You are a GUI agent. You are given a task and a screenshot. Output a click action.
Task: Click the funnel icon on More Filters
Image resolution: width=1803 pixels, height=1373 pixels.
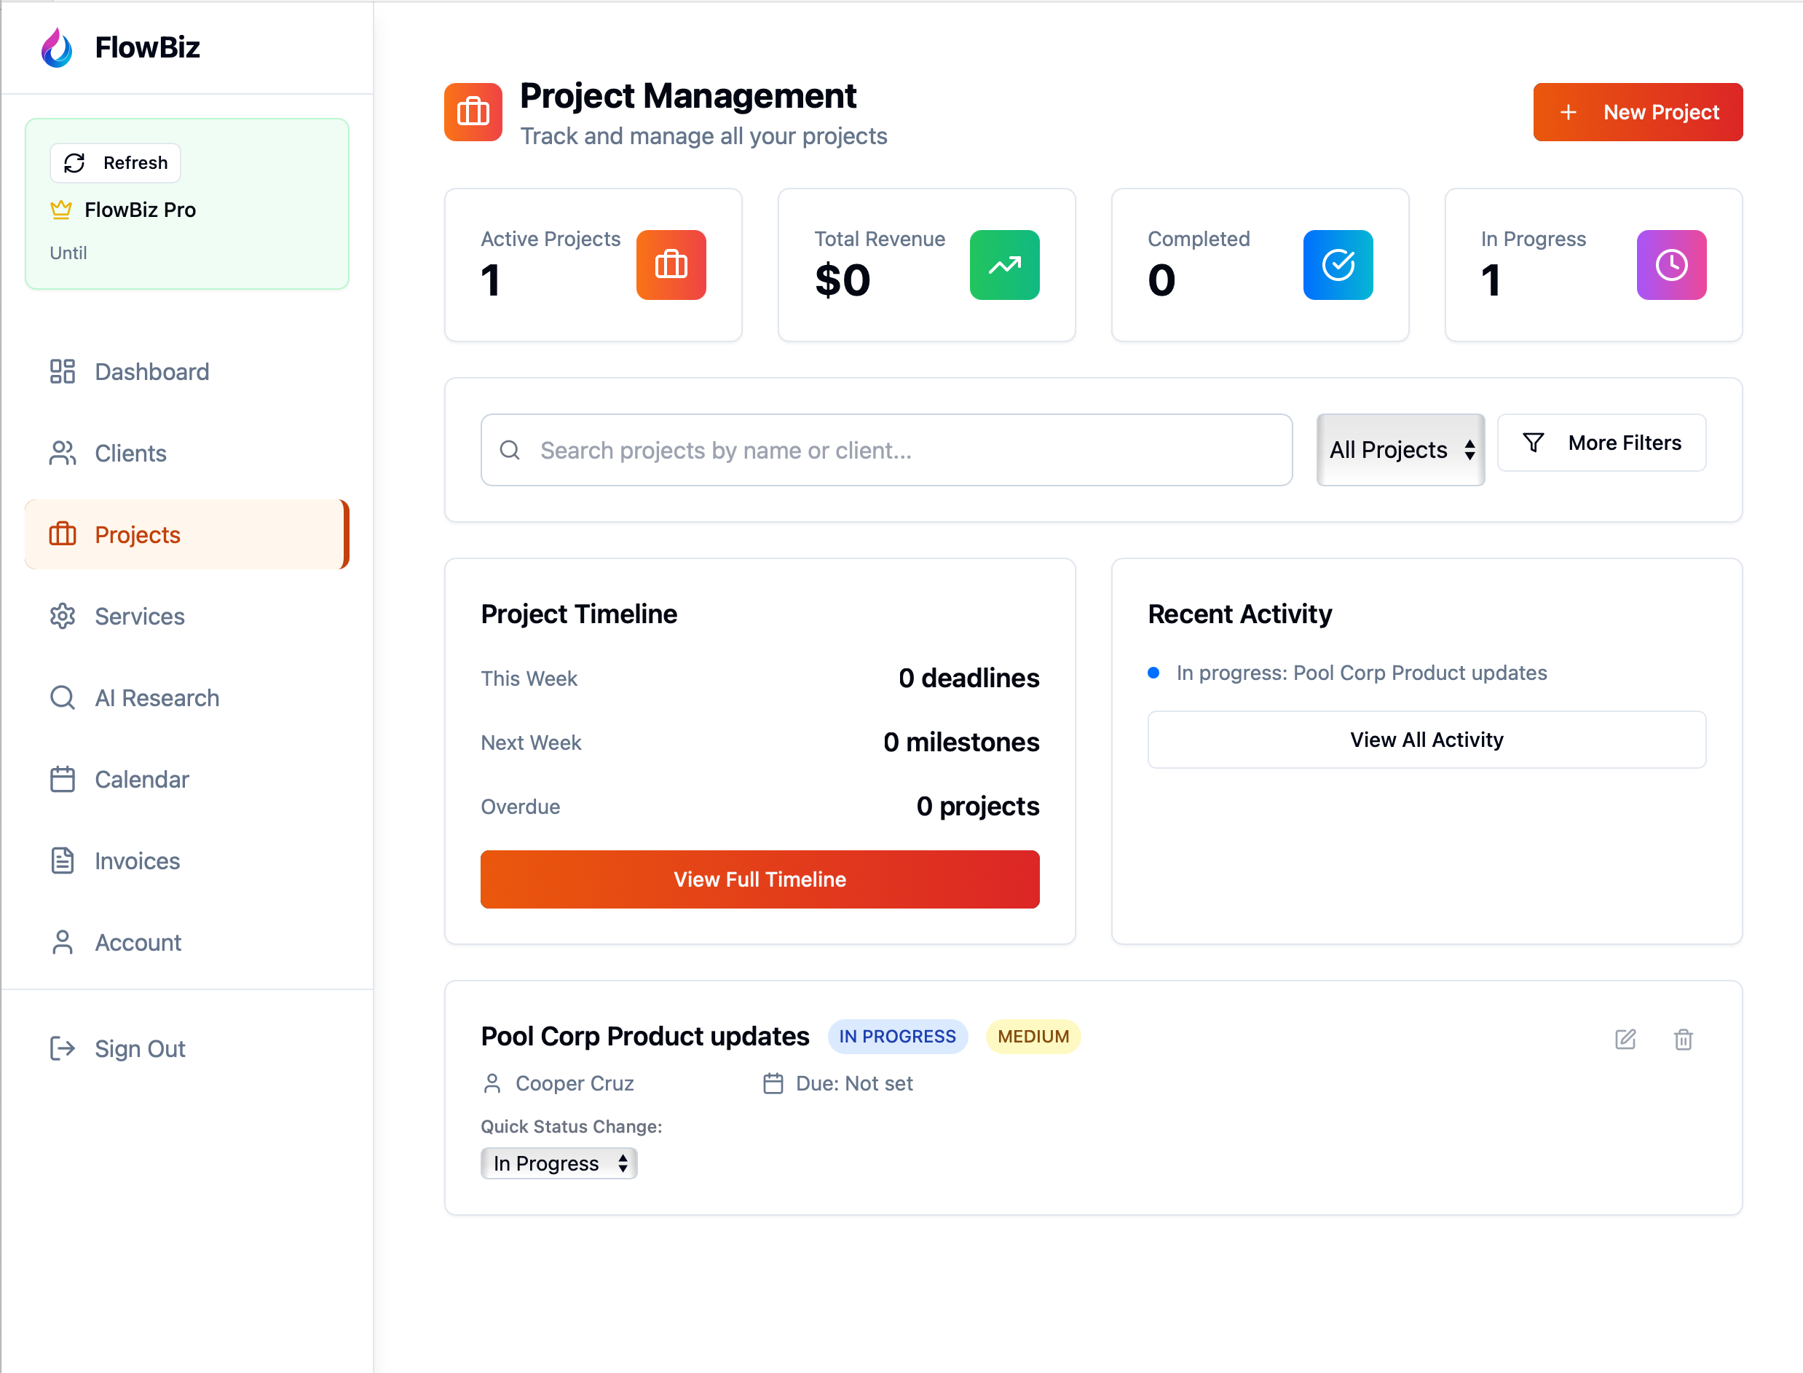1534,442
